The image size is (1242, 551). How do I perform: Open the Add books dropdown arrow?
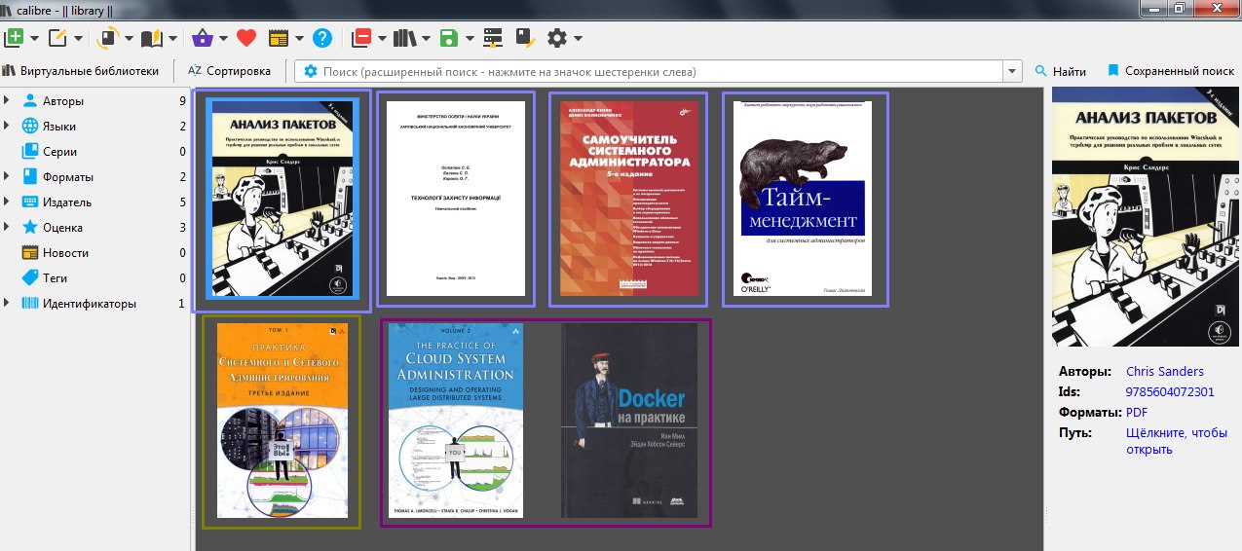35,39
